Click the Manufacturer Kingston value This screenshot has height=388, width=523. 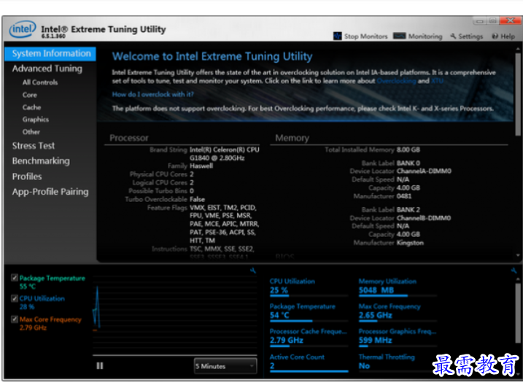(410, 243)
